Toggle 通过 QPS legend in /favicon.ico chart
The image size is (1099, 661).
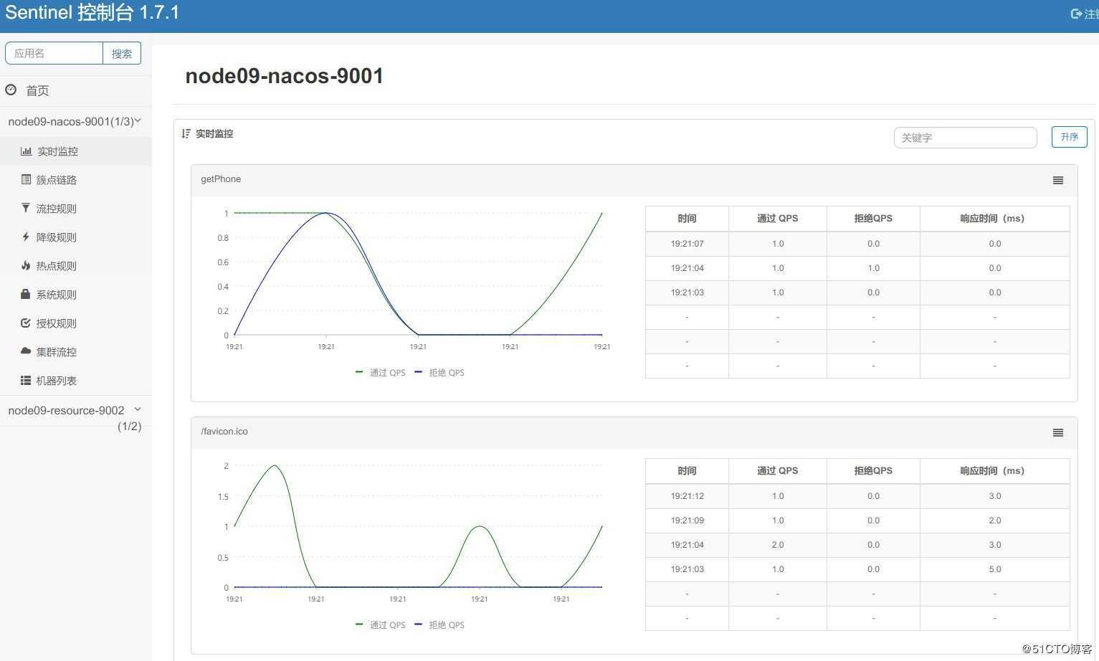381,625
